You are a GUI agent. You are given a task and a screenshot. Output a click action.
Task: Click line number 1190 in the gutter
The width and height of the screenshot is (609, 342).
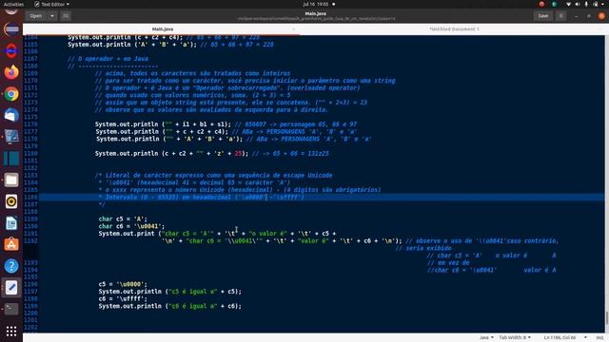point(30,226)
